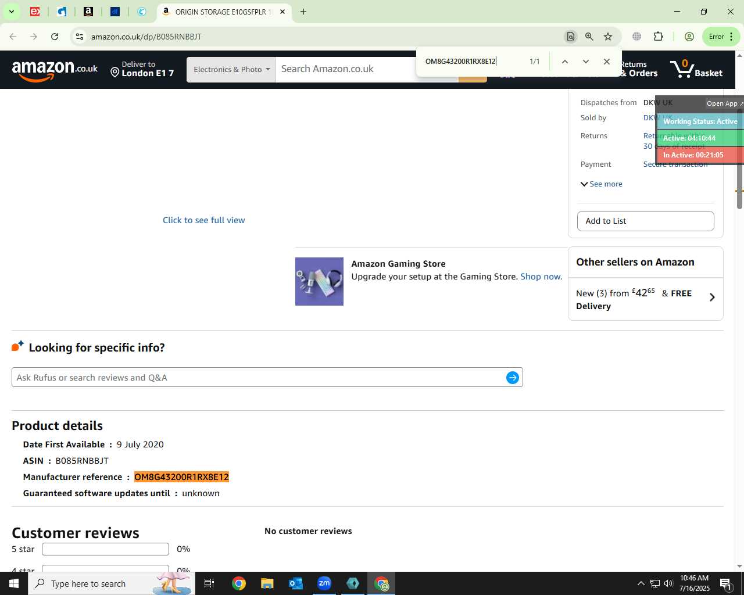
Task: Open Electronics & Photo category dropdown
Action: point(231,70)
